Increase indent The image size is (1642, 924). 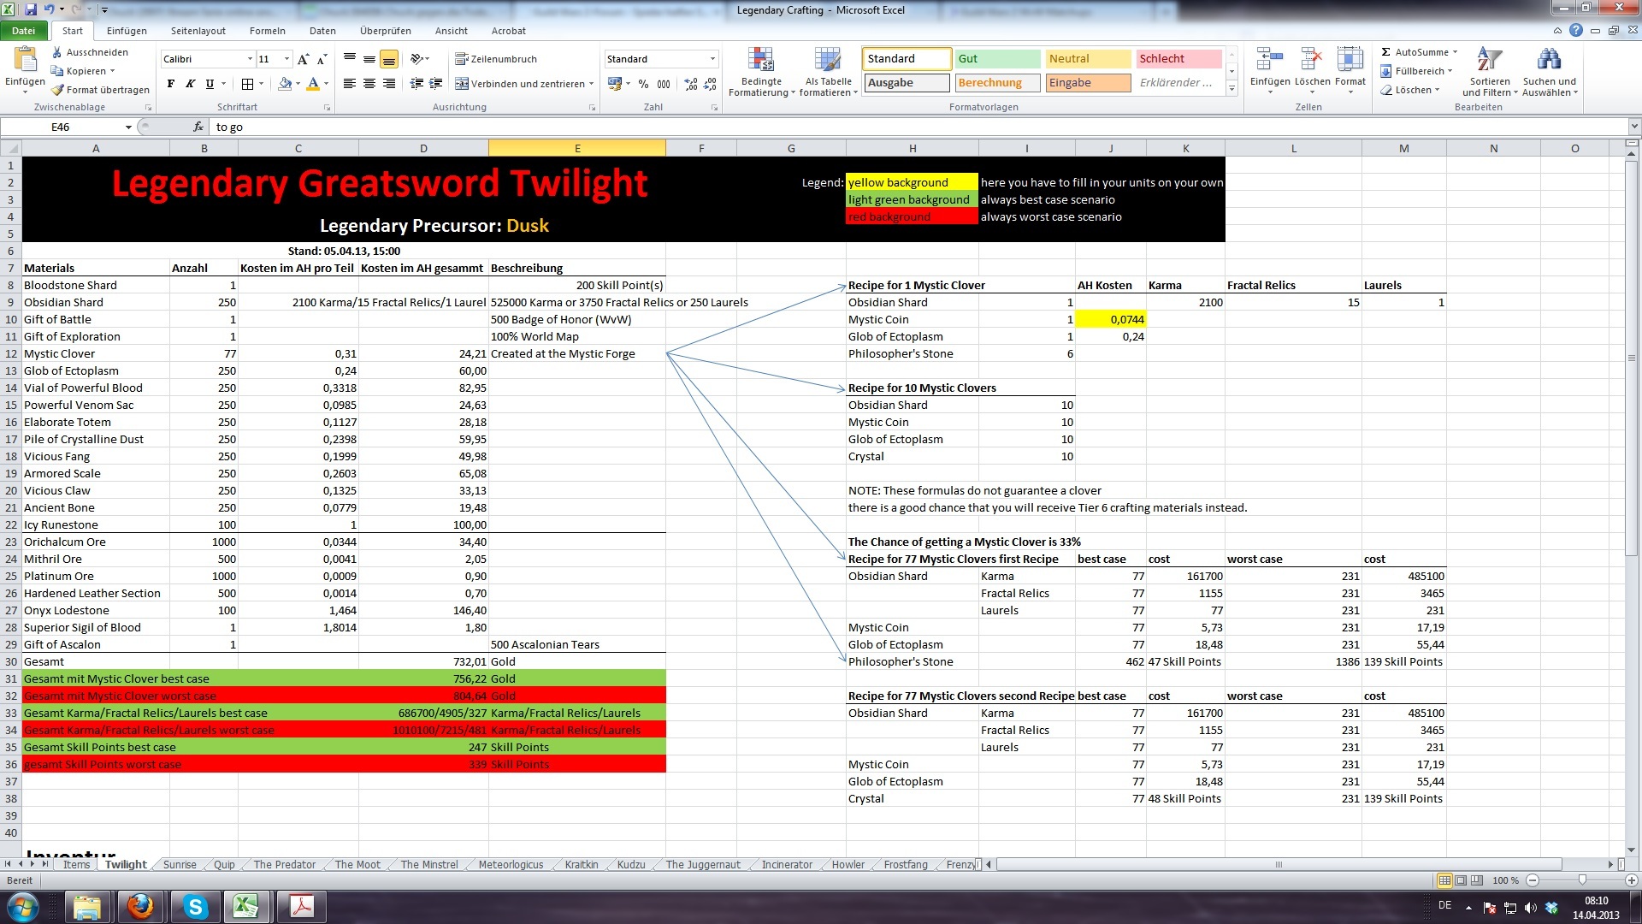tap(436, 84)
